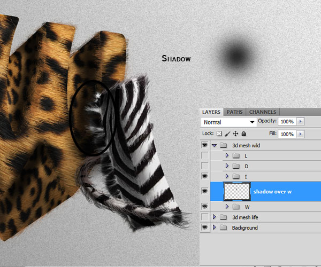The width and height of the screenshot is (321, 267).
Task: Select the shadow over w layer name
Action: (272, 192)
